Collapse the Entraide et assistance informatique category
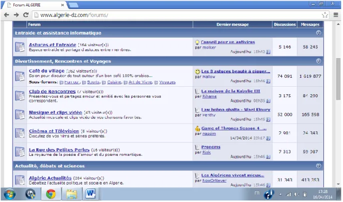 click(x=318, y=33)
